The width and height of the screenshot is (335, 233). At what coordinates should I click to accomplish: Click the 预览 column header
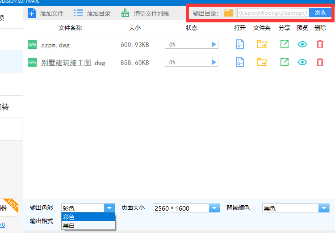point(302,28)
